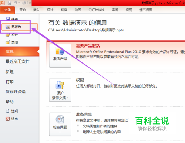Open the 审阅 ribbon tab
Image resolution: width=185 pixels, height=143 pixels.
point(115,10)
